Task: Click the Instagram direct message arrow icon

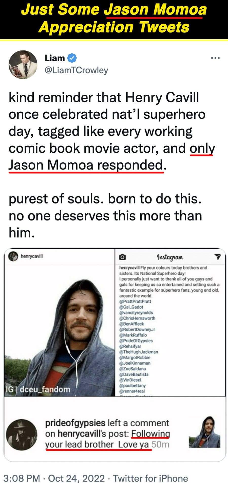Action: (218, 257)
